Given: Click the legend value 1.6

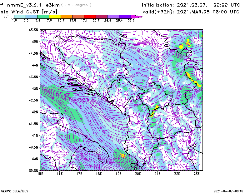Looking at the screenshot, I should [14, 20].
